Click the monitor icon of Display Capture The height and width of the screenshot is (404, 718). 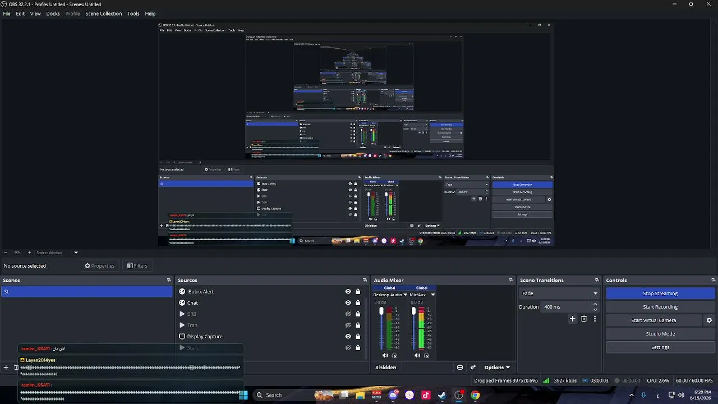tap(182, 337)
